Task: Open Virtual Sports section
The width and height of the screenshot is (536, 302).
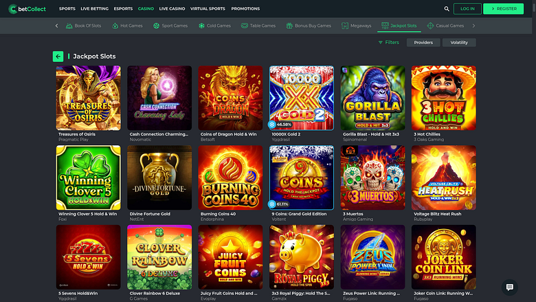Action: pos(208,9)
